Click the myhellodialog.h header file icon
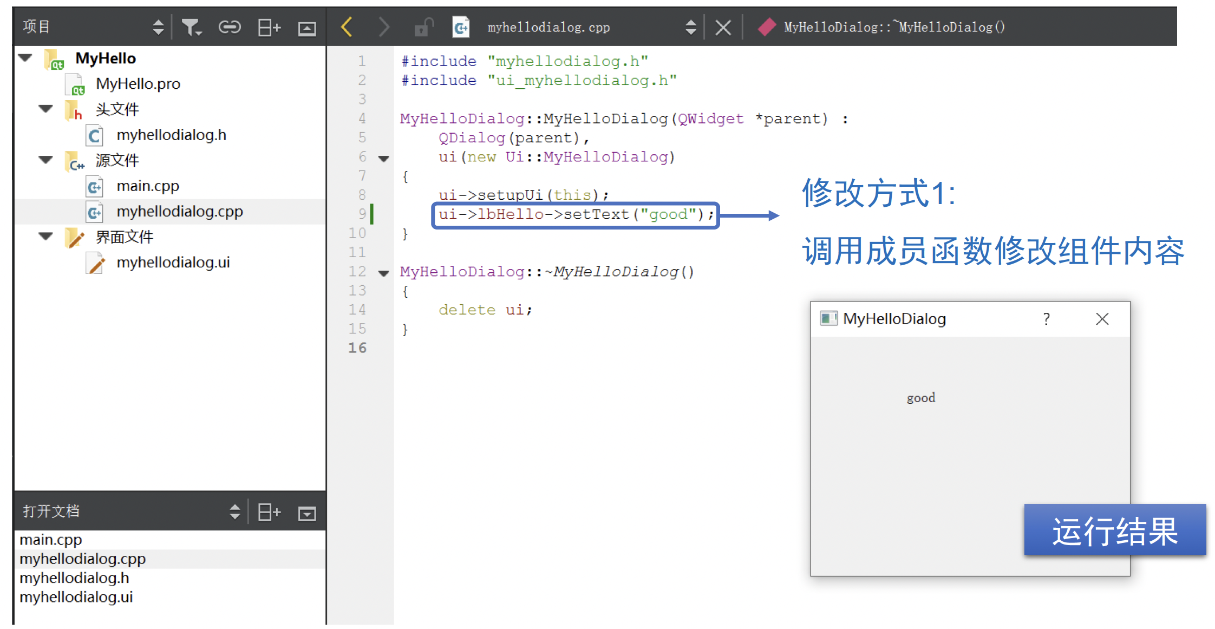The width and height of the screenshot is (1215, 629). click(95, 135)
